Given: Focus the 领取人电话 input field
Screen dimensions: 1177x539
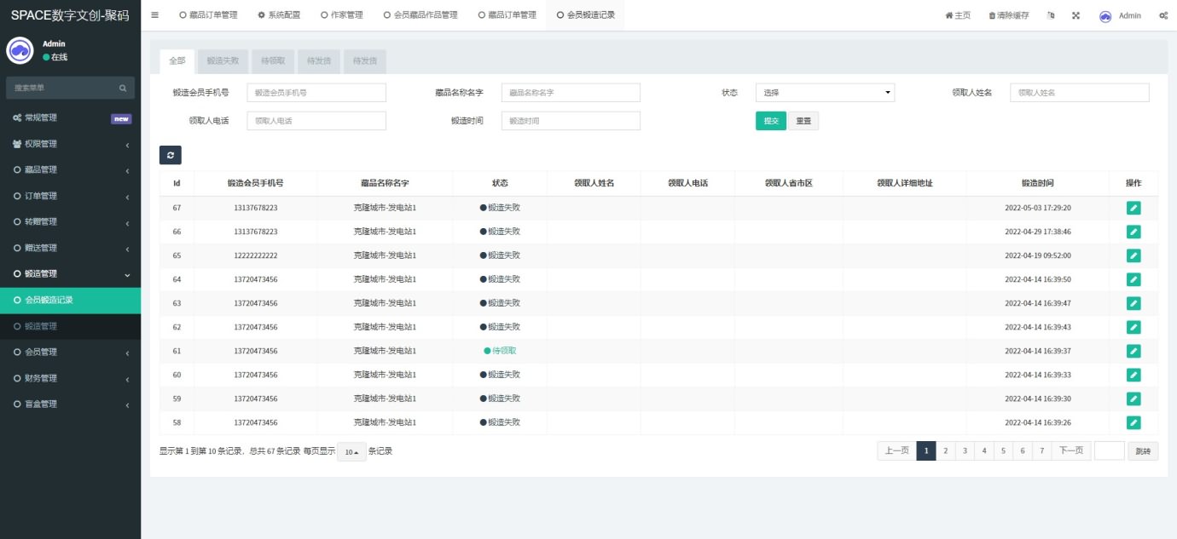Looking at the screenshot, I should tap(316, 121).
